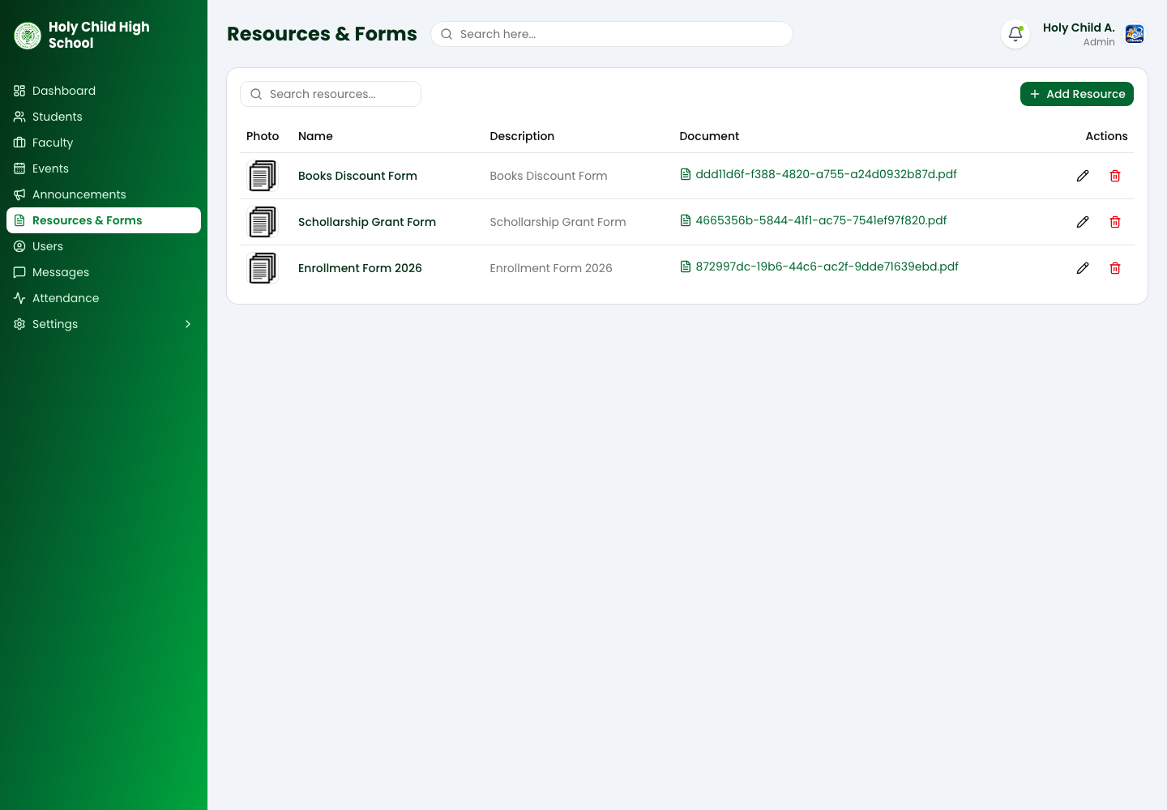
Task: Click Enrollment Form 2026 name
Action: [360, 268]
